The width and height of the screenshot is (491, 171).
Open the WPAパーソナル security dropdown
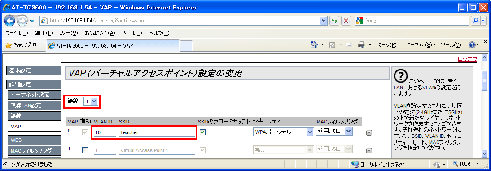pos(283,132)
